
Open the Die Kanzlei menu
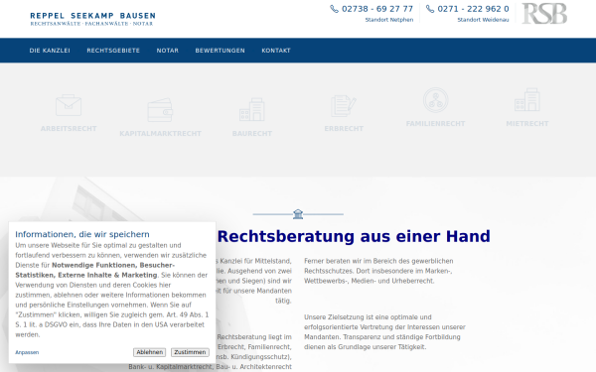(50, 51)
